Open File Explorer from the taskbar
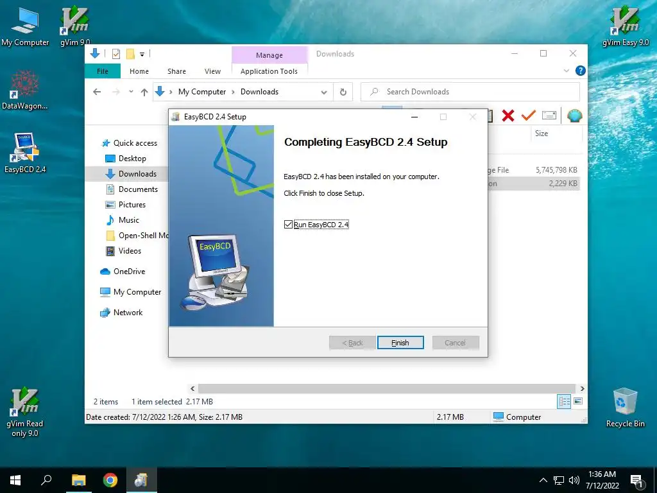 click(x=78, y=480)
